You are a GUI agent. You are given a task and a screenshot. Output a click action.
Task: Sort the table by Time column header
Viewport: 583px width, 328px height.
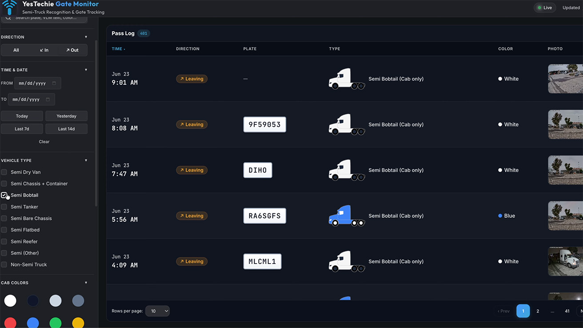point(118,49)
